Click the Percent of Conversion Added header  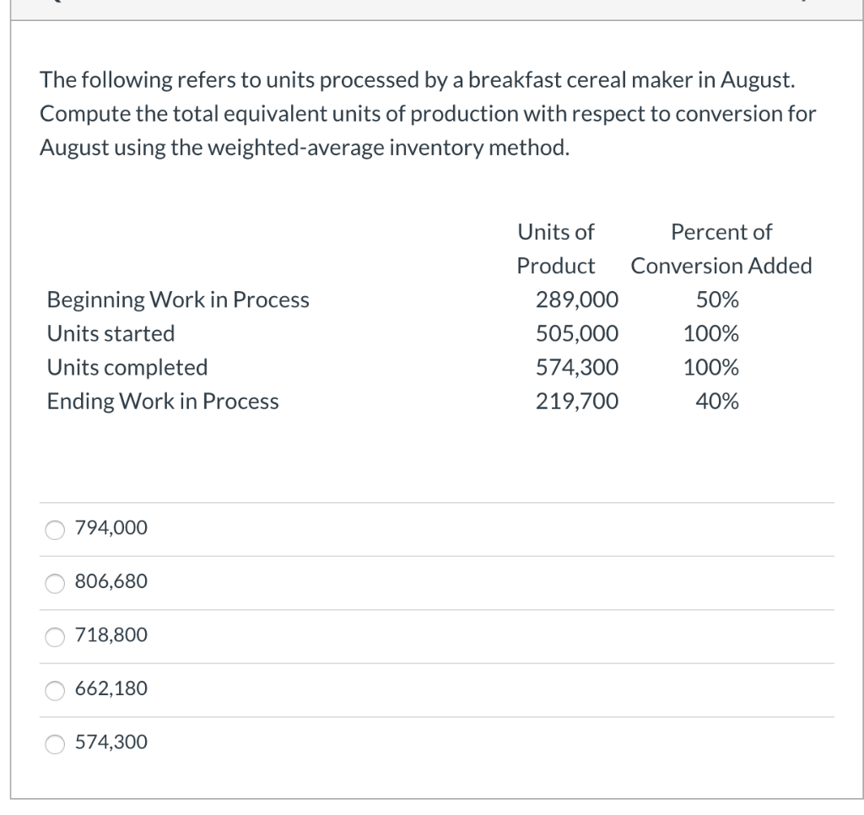coord(721,249)
